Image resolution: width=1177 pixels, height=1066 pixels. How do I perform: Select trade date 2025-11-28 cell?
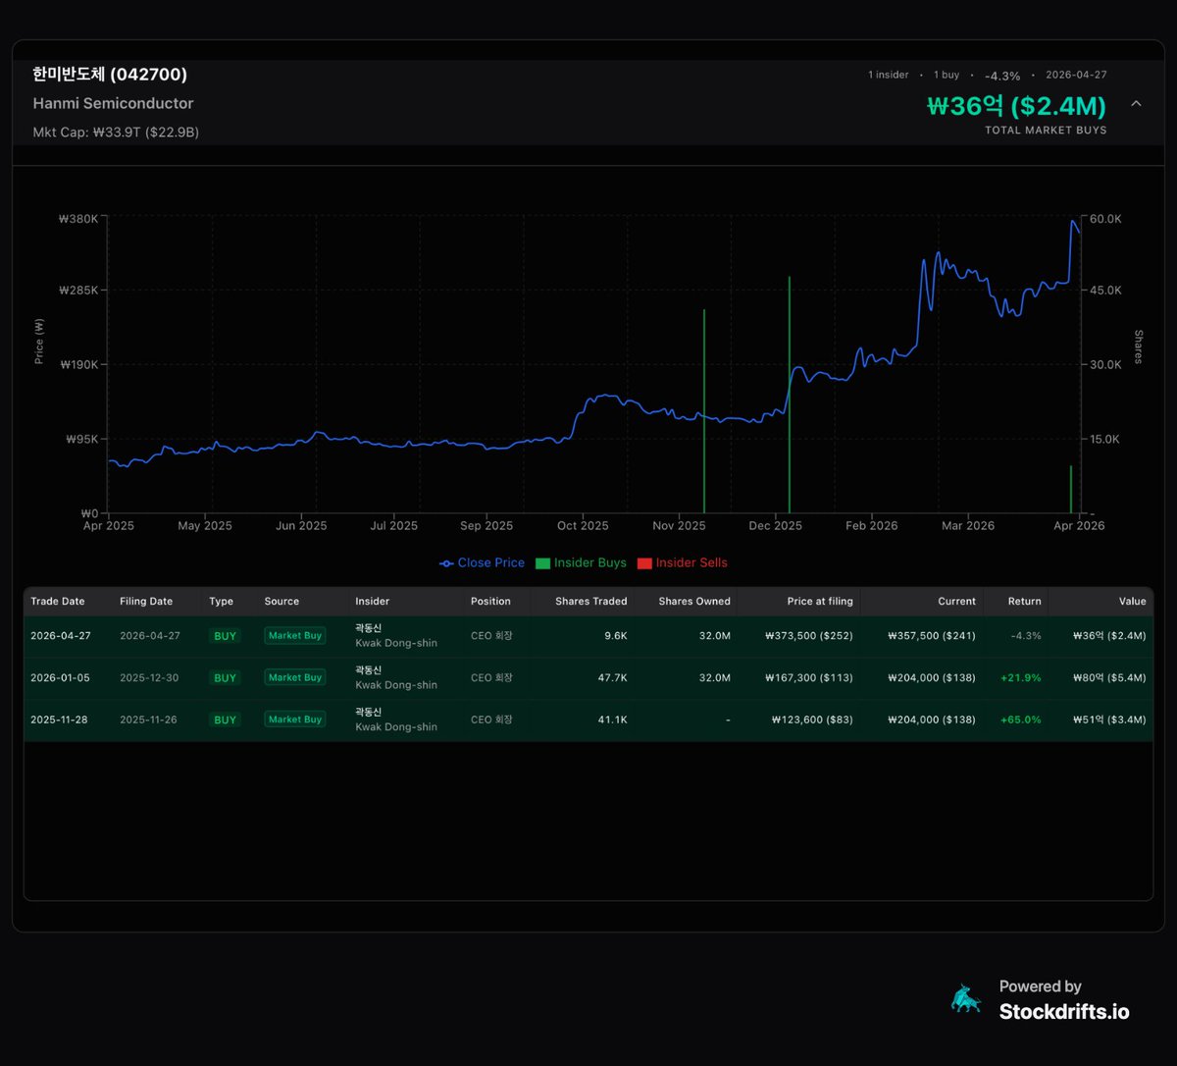59,720
